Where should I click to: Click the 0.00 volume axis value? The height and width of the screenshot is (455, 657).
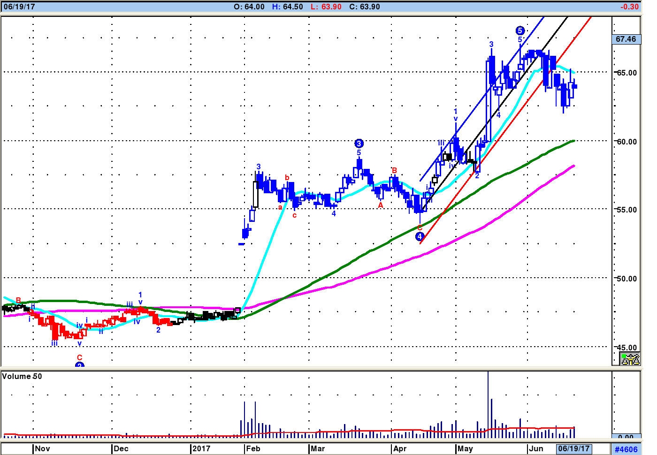(626, 437)
